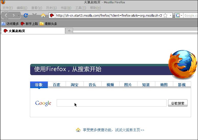Open the address bar history dropdown

click(x=170, y=16)
